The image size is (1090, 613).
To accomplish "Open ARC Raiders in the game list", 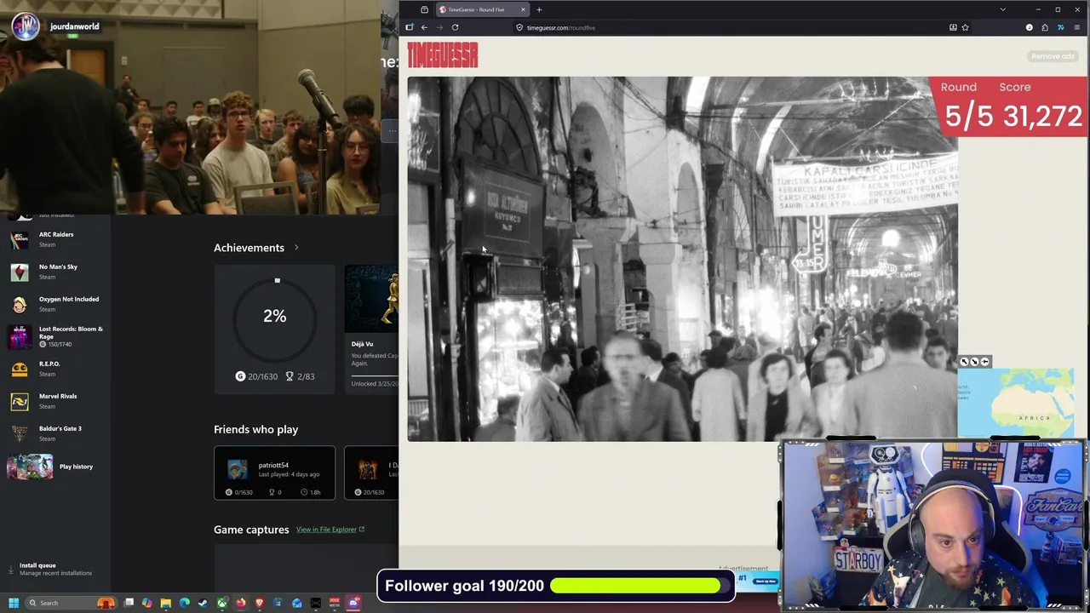I will (x=56, y=239).
